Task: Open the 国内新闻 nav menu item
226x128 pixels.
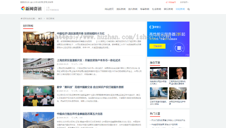Action: pyautogui.click(x=133, y=9)
